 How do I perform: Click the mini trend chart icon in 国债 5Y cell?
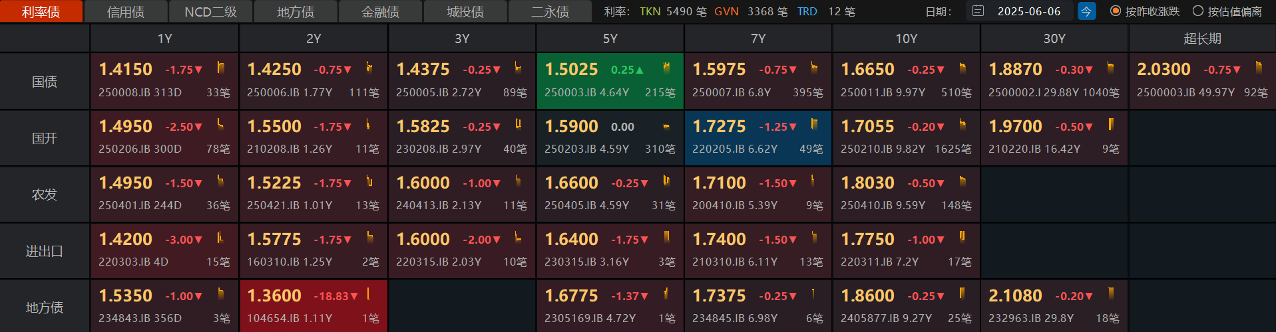(x=666, y=68)
